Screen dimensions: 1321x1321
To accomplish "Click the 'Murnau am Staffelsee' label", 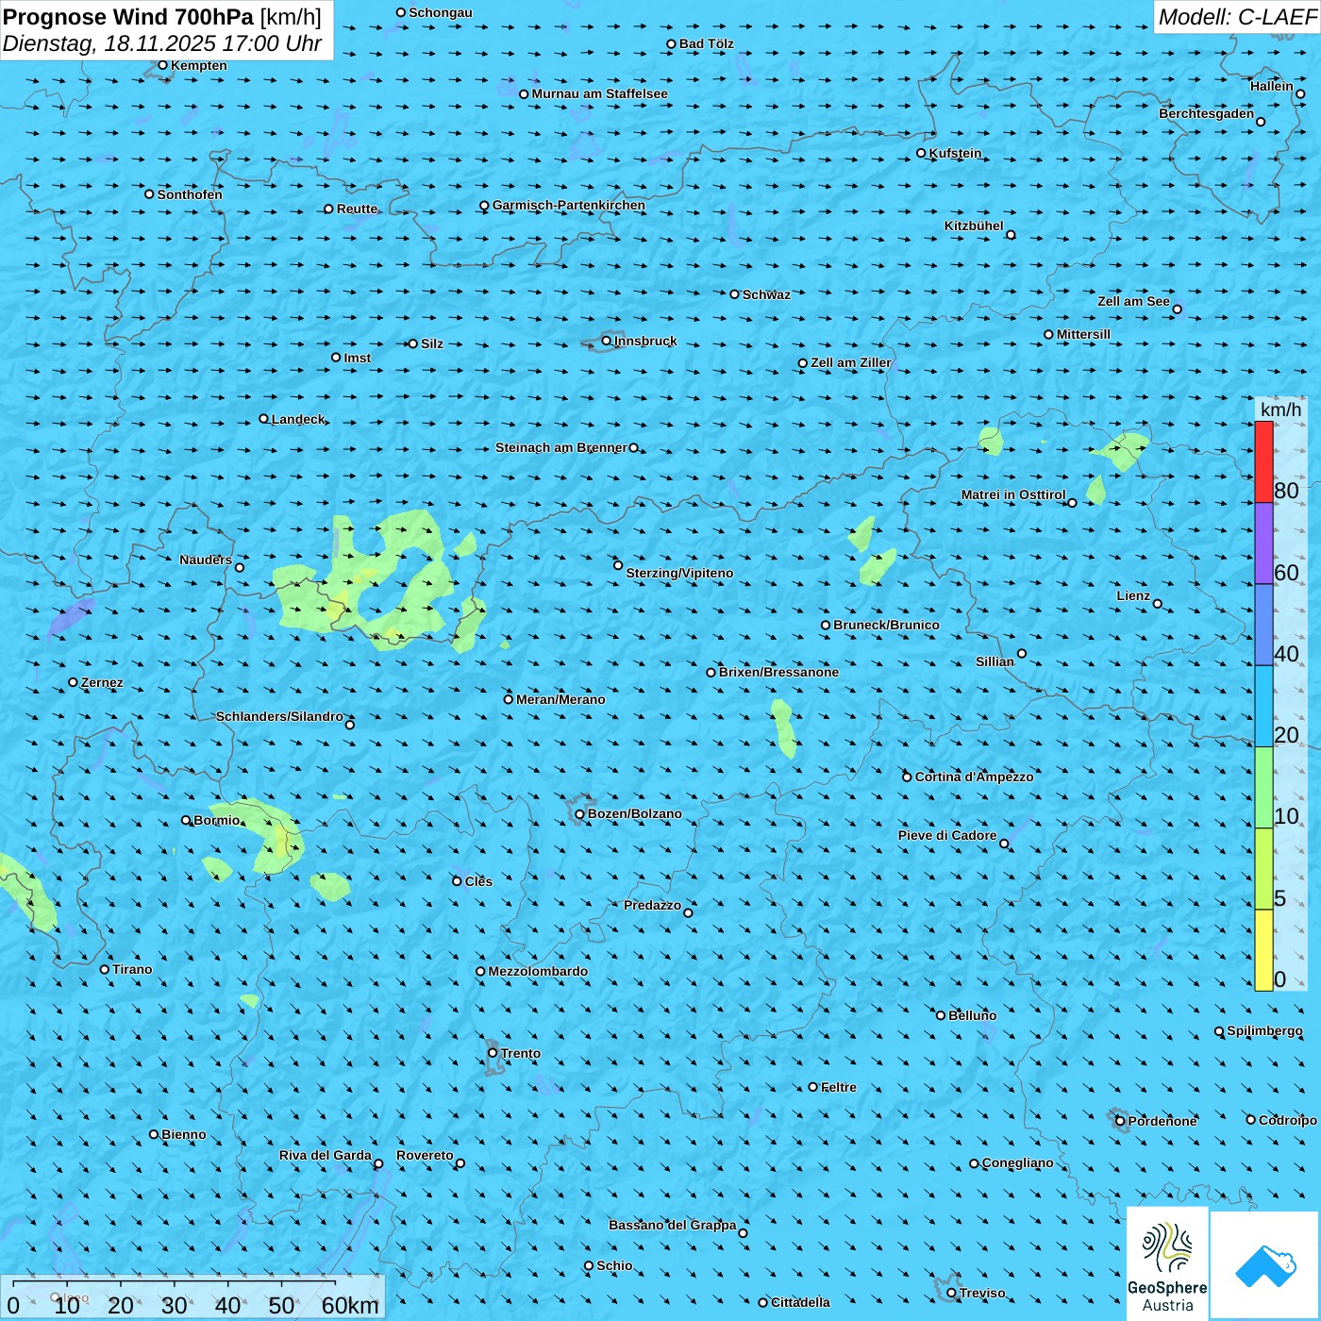I will point(599,93).
